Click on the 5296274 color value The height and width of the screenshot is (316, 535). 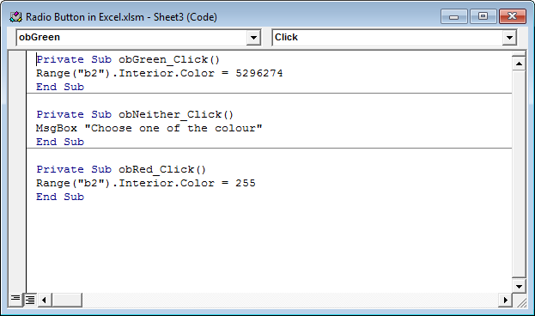259,73
